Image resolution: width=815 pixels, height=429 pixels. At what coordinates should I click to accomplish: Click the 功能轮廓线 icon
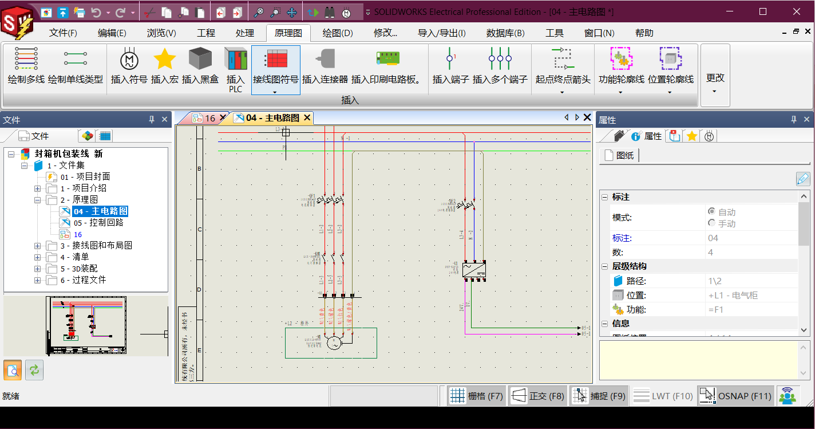622,59
